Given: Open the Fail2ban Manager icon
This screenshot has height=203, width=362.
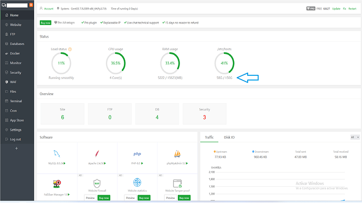Looking at the screenshot, I should click(57, 184).
